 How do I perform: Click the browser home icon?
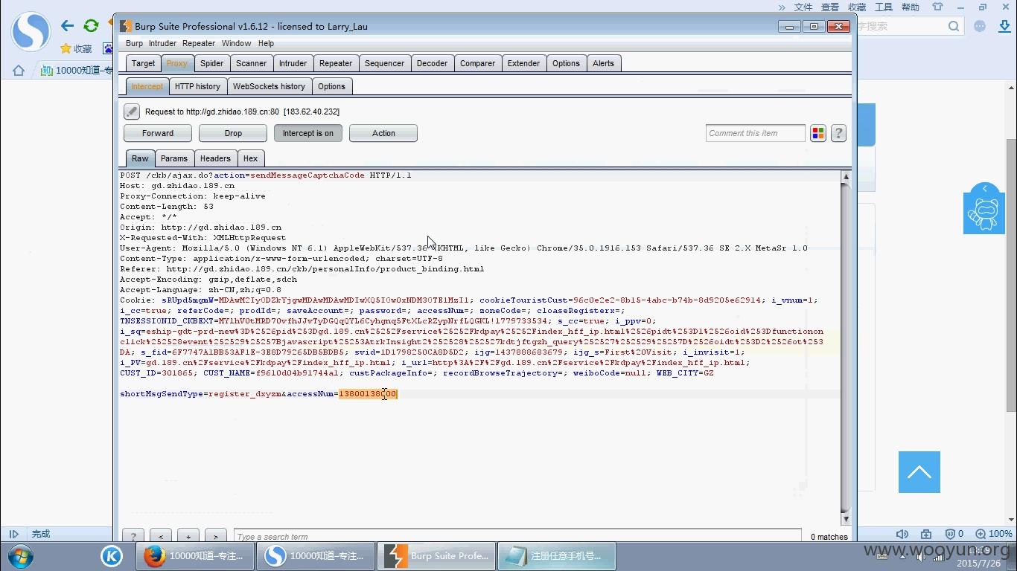(x=19, y=71)
